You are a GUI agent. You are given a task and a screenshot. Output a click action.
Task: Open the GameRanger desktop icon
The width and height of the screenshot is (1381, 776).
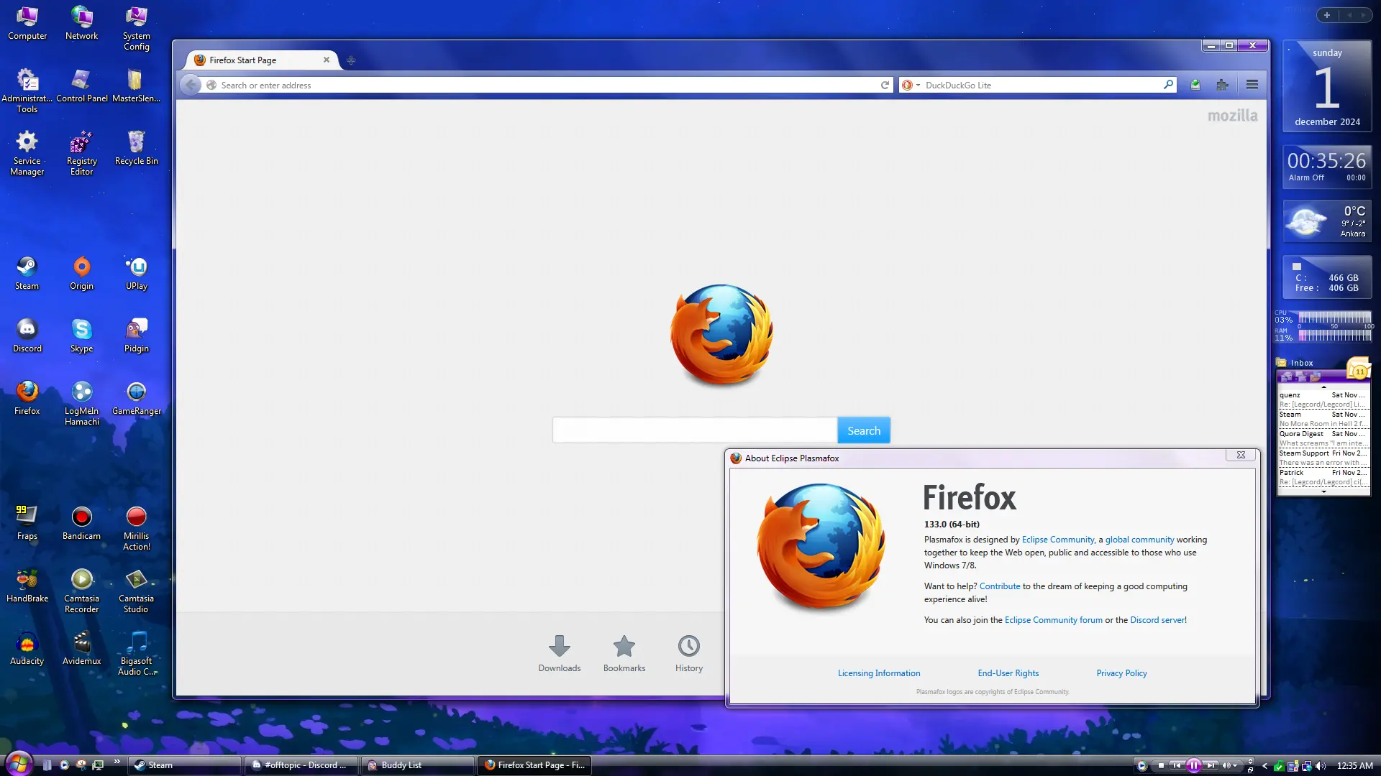(x=136, y=398)
